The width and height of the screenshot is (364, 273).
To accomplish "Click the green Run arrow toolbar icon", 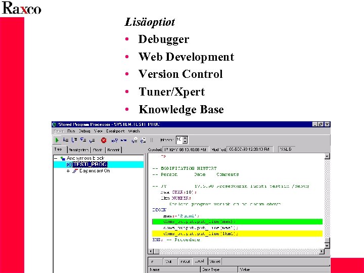I will 57,140.
